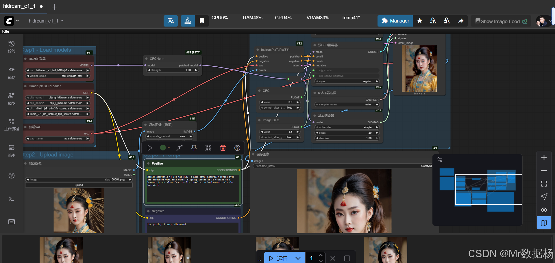Increase batch count with up arrow
Viewport: 555px width, 263px height.
point(321,255)
